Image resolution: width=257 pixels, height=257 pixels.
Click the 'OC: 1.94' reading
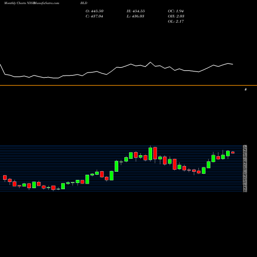176,11
